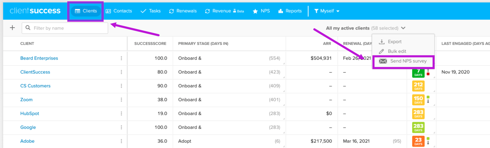Open the HubSpot client link
Image resolution: width=490 pixels, height=148 pixels.
pos(30,113)
